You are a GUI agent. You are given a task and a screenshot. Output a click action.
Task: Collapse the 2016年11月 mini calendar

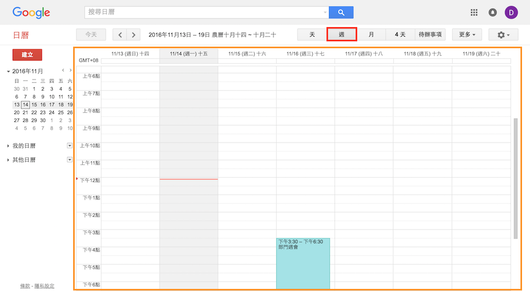pos(8,71)
